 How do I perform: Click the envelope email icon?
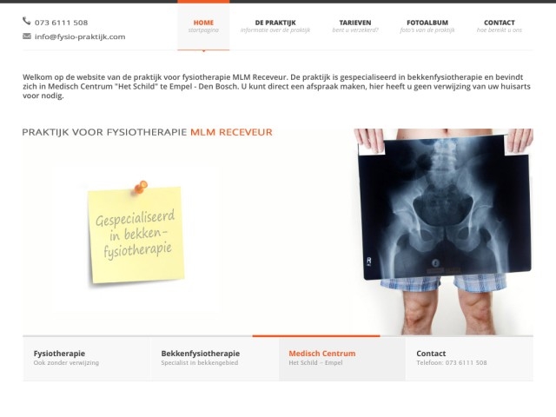[27, 36]
